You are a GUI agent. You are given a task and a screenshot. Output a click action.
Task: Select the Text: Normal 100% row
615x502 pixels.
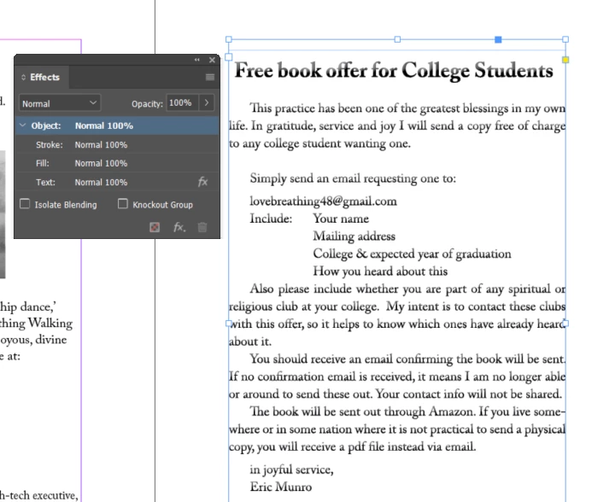click(x=117, y=182)
